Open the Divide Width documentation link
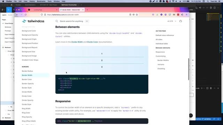Screen dimensions: 223x125 coord(77,42)
